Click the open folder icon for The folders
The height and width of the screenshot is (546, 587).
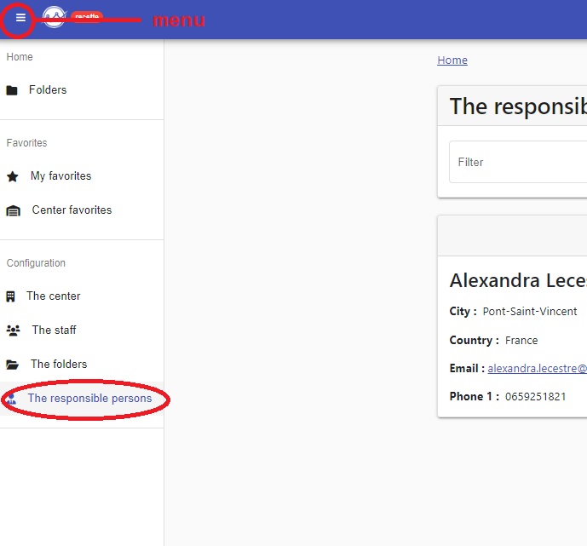(x=13, y=365)
